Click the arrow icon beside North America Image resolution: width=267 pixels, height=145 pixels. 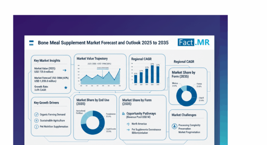128,123
